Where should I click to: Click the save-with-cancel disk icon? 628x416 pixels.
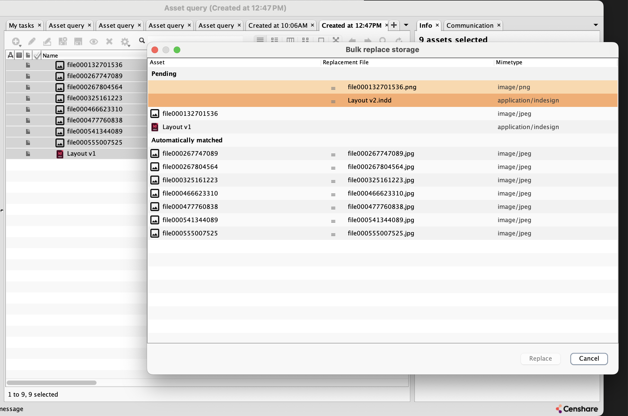[x=63, y=42]
